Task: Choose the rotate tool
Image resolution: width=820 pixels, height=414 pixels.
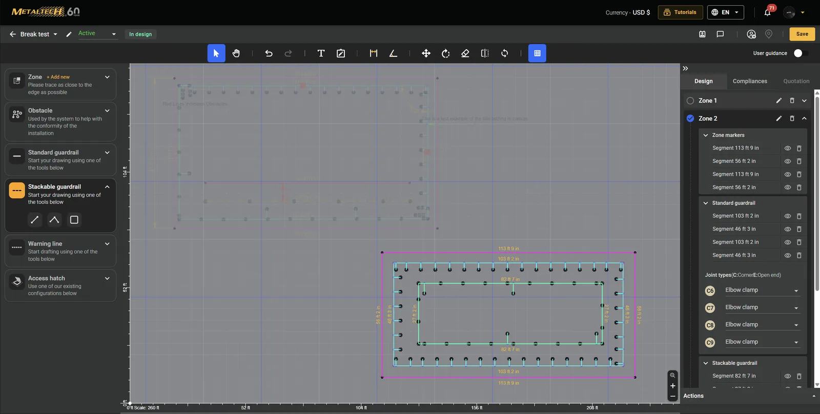Action: [x=446, y=53]
